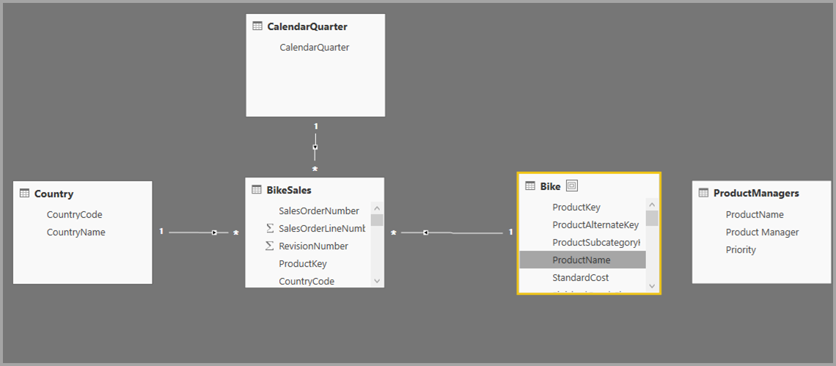Select StandardCost field in Bike table
Screen dimensions: 836x366
(581, 278)
